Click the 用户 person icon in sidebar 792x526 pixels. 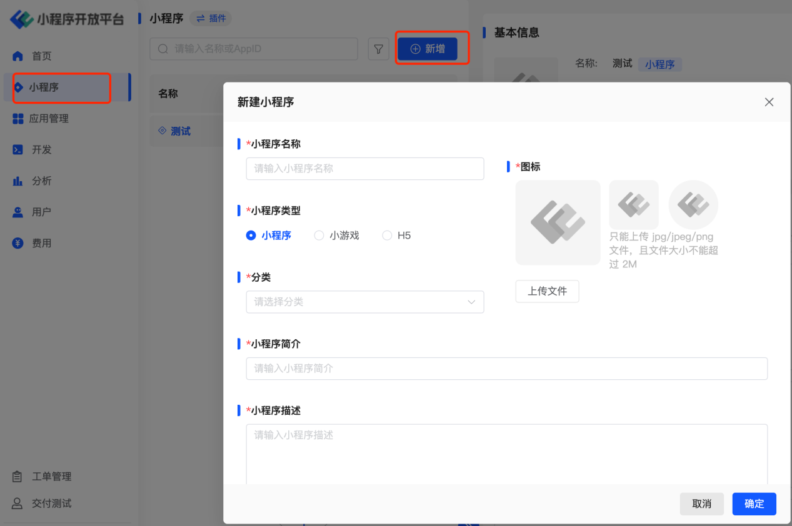[x=18, y=212]
